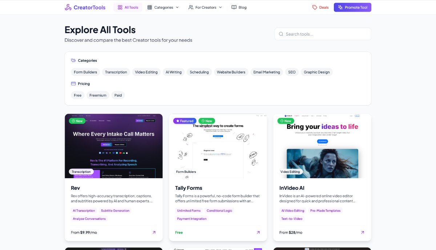Click the arrow icon on Tally Forms card
436x250 pixels.
coord(258,233)
